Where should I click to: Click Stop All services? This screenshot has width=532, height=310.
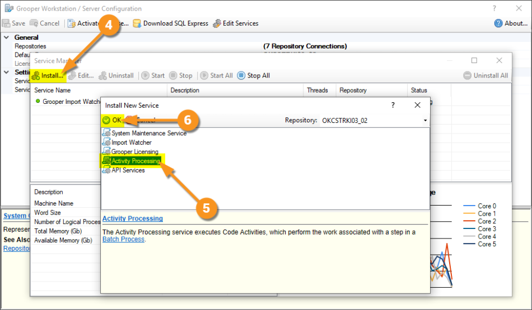[x=254, y=75]
